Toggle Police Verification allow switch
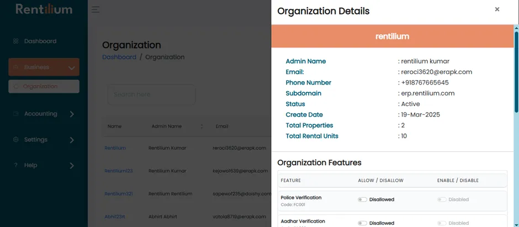 pos(362,199)
